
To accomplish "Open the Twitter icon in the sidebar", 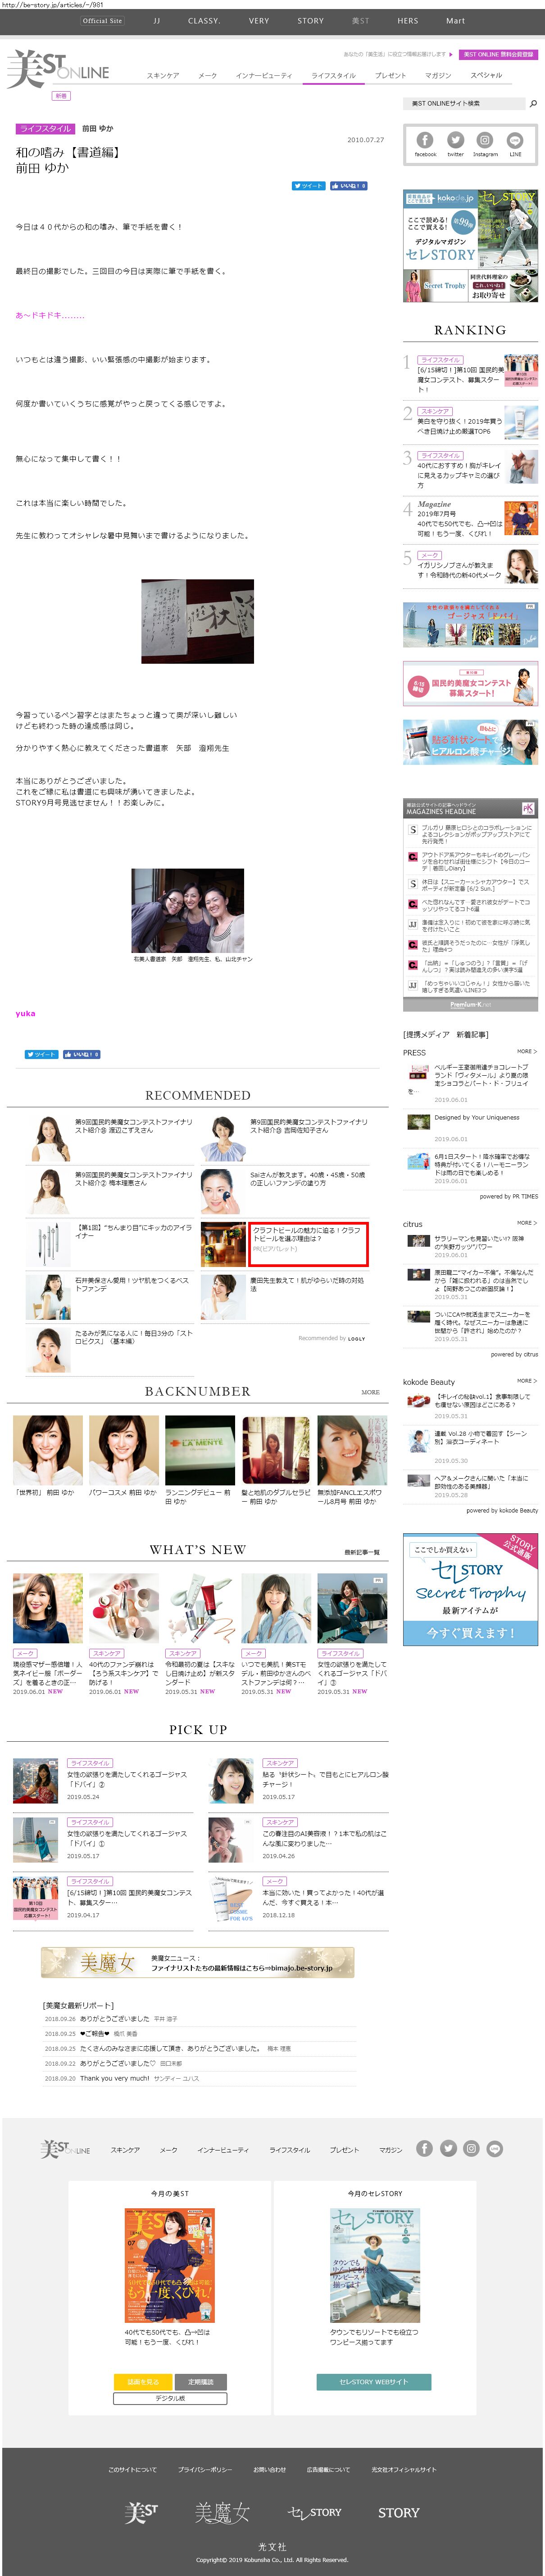I will tap(455, 141).
